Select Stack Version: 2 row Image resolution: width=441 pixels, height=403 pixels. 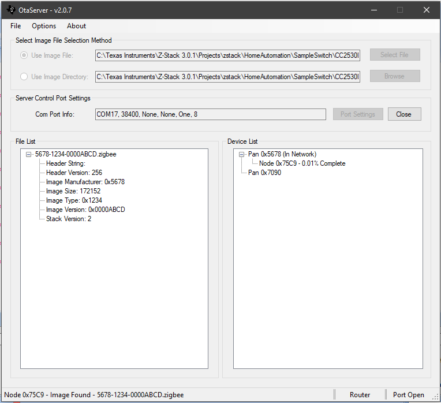pyautogui.click(x=69, y=219)
